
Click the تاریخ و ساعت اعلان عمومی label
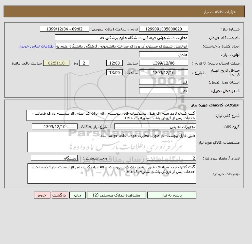click(114, 29)
